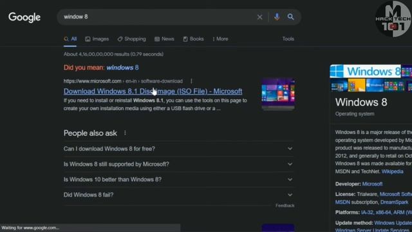The height and width of the screenshot is (232, 412).
Task: Click the Windows 8.1 result thumbnail image
Action: pos(278,94)
